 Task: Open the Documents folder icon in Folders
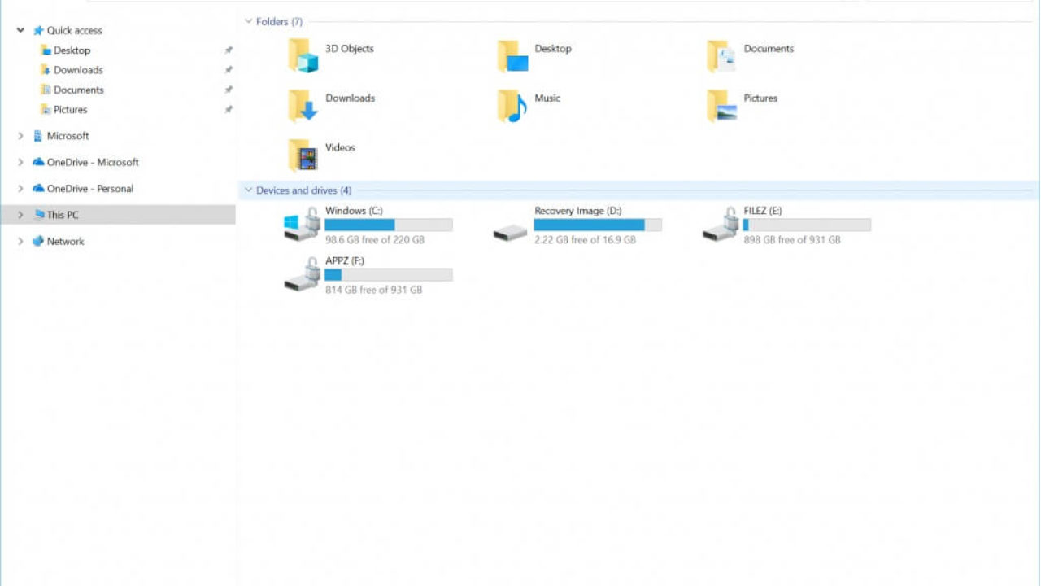pos(721,56)
